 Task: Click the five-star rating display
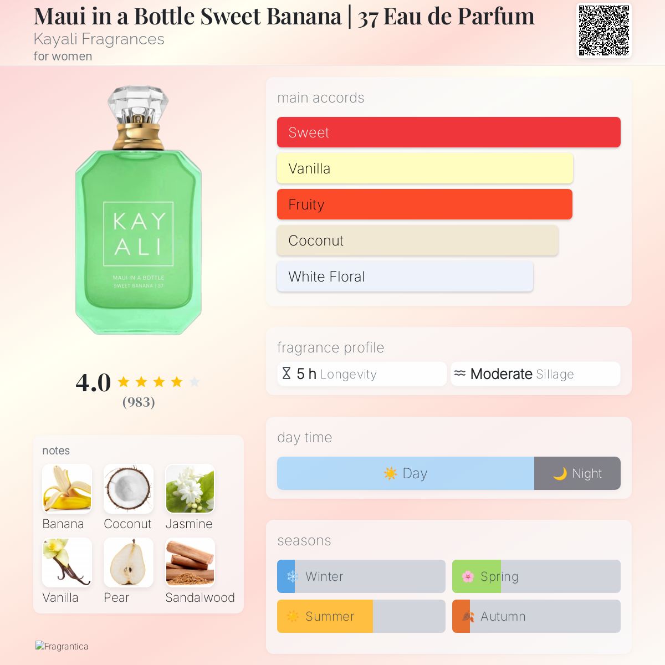pyautogui.click(x=158, y=382)
